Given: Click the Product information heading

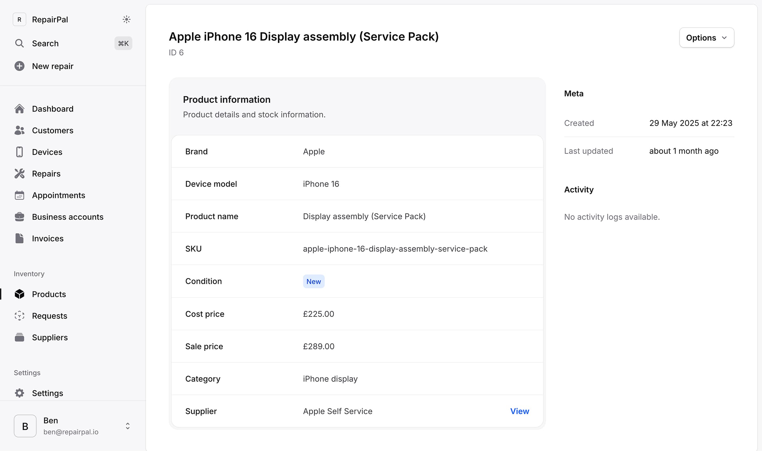Looking at the screenshot, I should (227, 99).
